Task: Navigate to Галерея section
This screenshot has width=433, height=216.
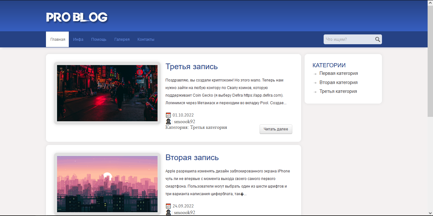Action: coord(122,39)
